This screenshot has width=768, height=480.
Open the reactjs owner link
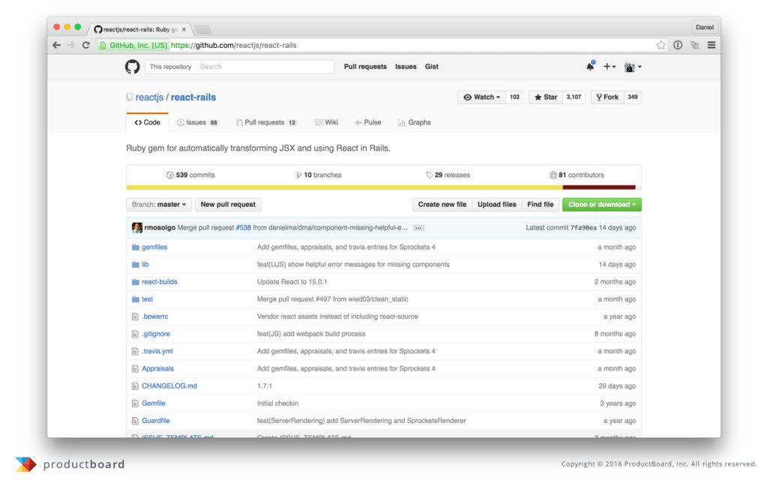[x=149, y=97]
